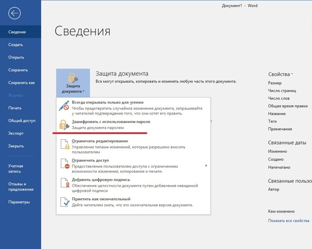This screenshot has height=249, width=312.
Task: Click the Изменено date label
Action: [277, 151]
